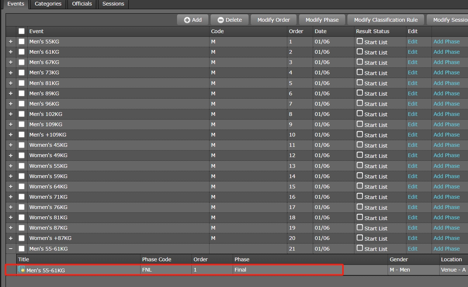Toggle the Start List checkbox for Men's 55KG
Screen dimensions: 468x287
coord(360,41)
